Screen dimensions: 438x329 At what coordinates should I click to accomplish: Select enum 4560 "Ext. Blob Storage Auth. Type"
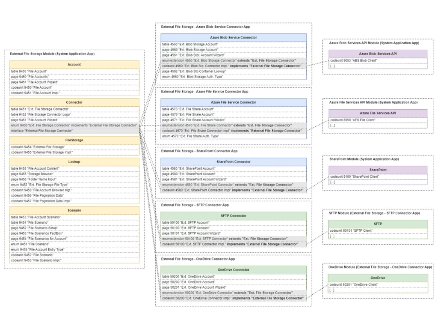pyautogui.click(x=234, y=77)
